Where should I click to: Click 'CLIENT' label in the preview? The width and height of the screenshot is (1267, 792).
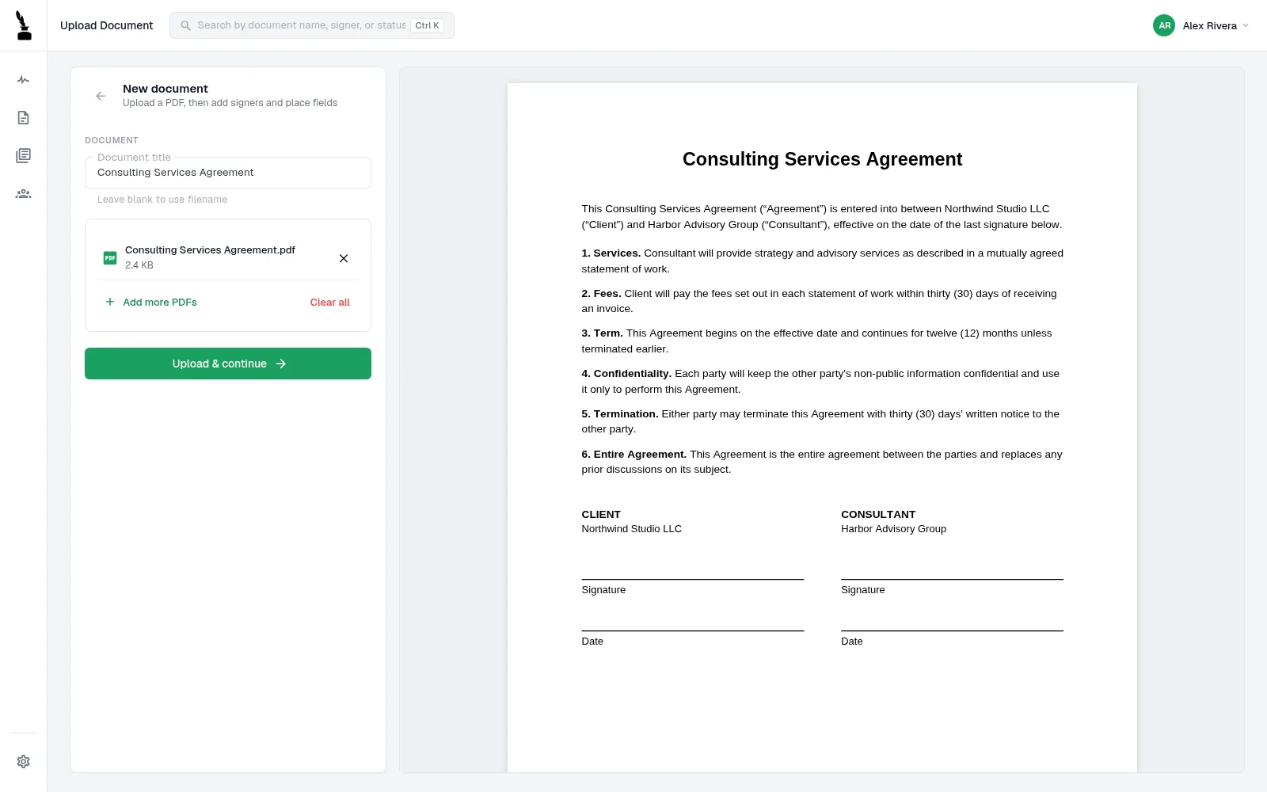coord(601,515)
